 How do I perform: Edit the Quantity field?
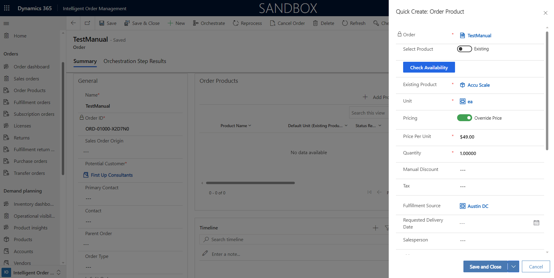tap(500, 153)
